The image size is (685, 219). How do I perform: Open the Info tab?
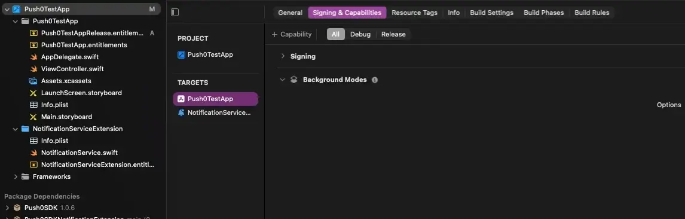tap(454, 13)
